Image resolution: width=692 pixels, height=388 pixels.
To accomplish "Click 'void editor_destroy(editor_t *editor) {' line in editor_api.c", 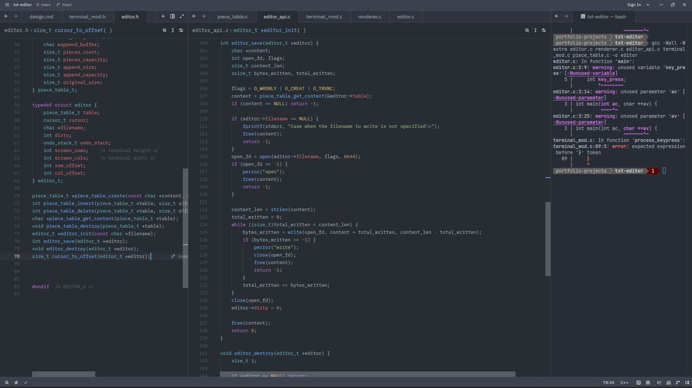I will click(274, 353).
